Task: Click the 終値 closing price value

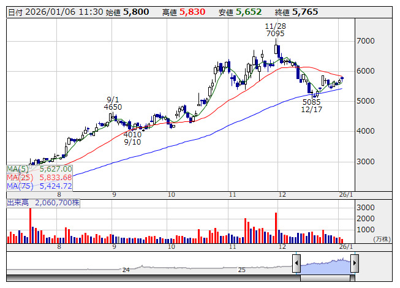Action: [x=305, y=12]
